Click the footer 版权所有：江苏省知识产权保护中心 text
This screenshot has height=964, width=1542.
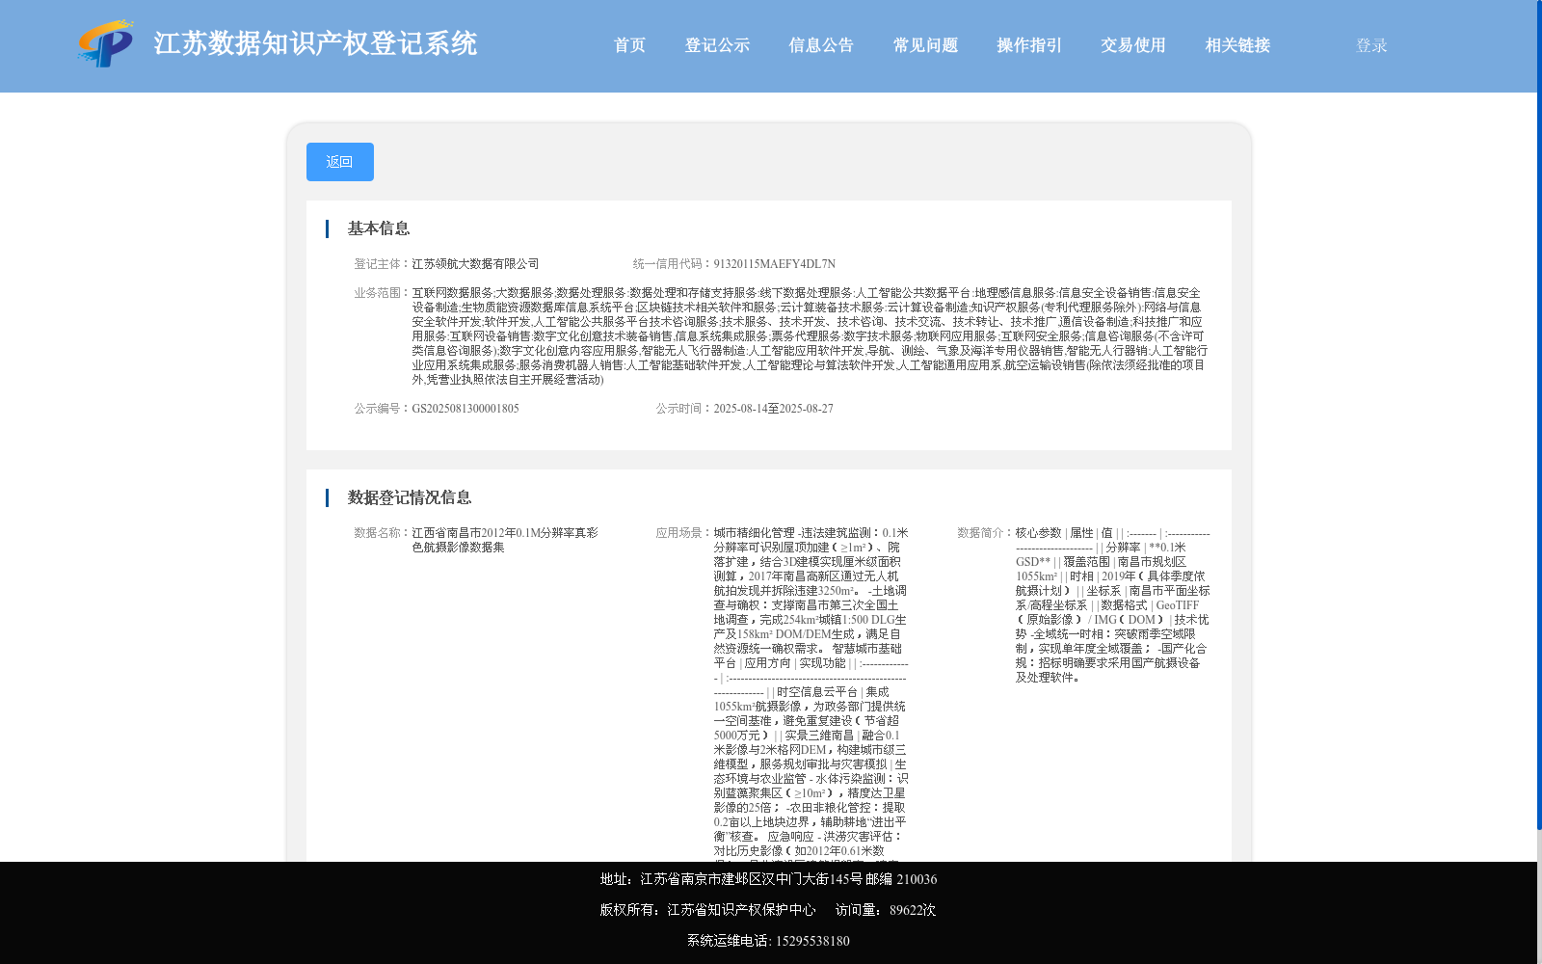[x=707, y=910]
